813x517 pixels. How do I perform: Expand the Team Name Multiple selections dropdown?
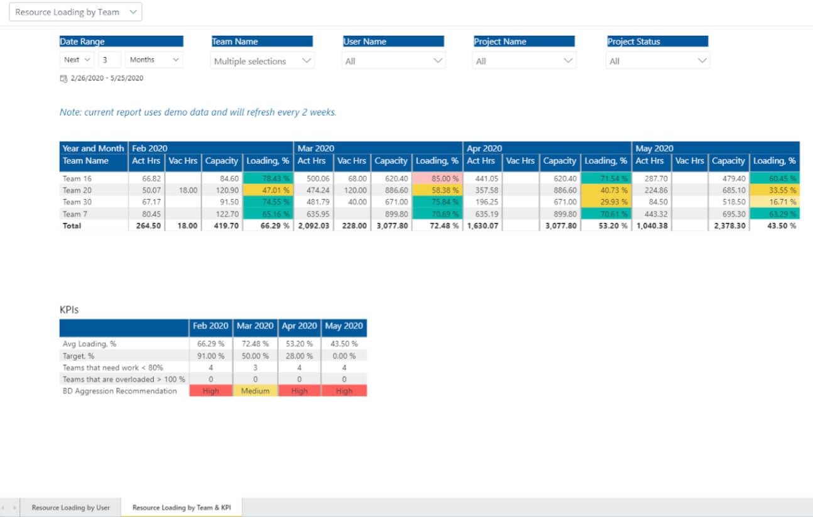[262, 61]
